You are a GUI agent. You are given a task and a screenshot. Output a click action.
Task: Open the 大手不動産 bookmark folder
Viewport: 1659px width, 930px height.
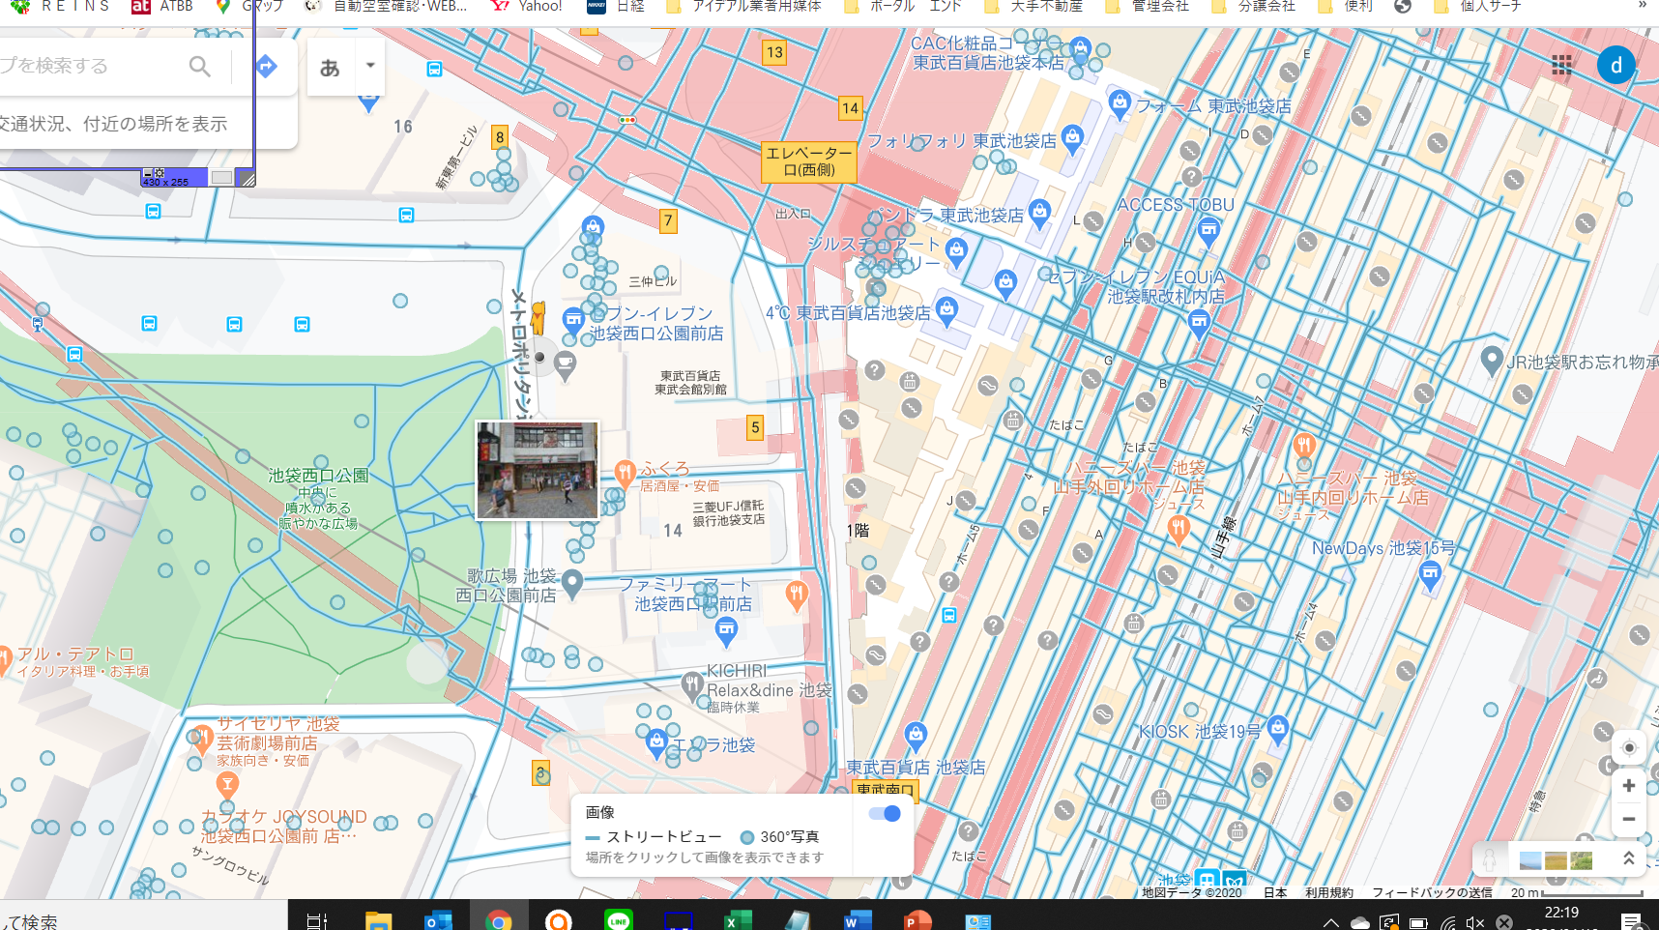coord(1033,6)
